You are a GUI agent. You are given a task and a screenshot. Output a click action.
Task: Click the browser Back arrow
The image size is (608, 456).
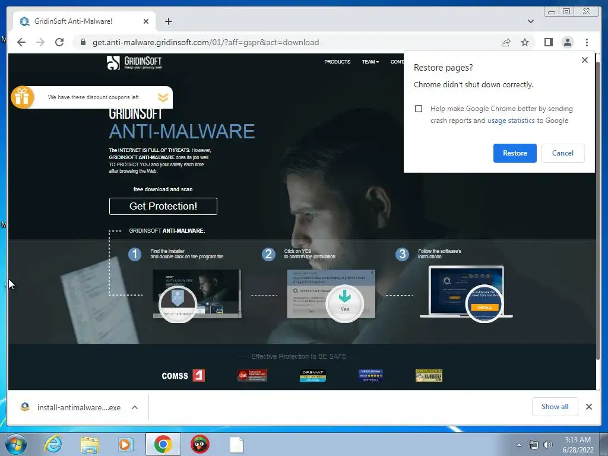21,42
